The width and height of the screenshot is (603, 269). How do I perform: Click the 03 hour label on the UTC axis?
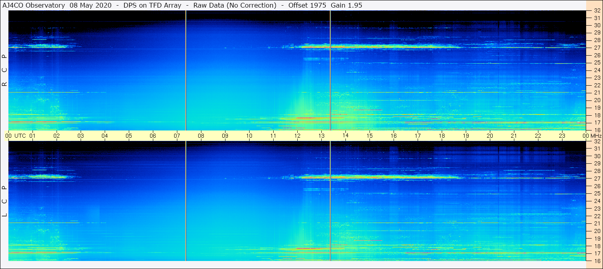81,136
